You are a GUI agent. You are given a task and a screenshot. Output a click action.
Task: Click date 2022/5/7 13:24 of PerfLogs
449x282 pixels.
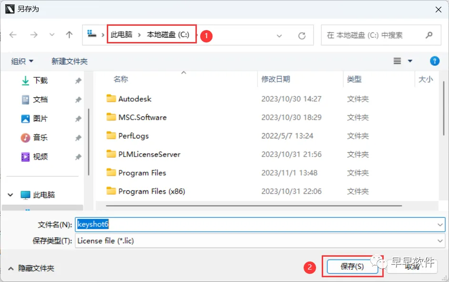(x=287, y=136)
